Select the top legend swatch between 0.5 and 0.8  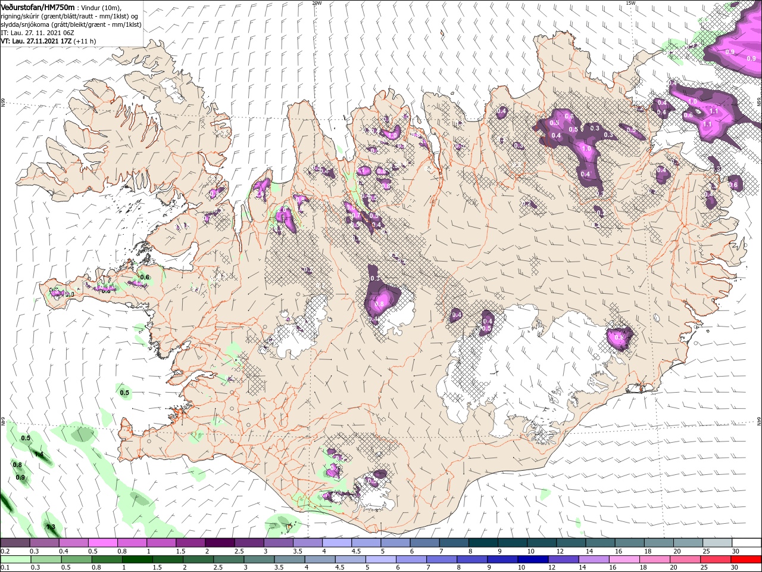tap(102, 543)
